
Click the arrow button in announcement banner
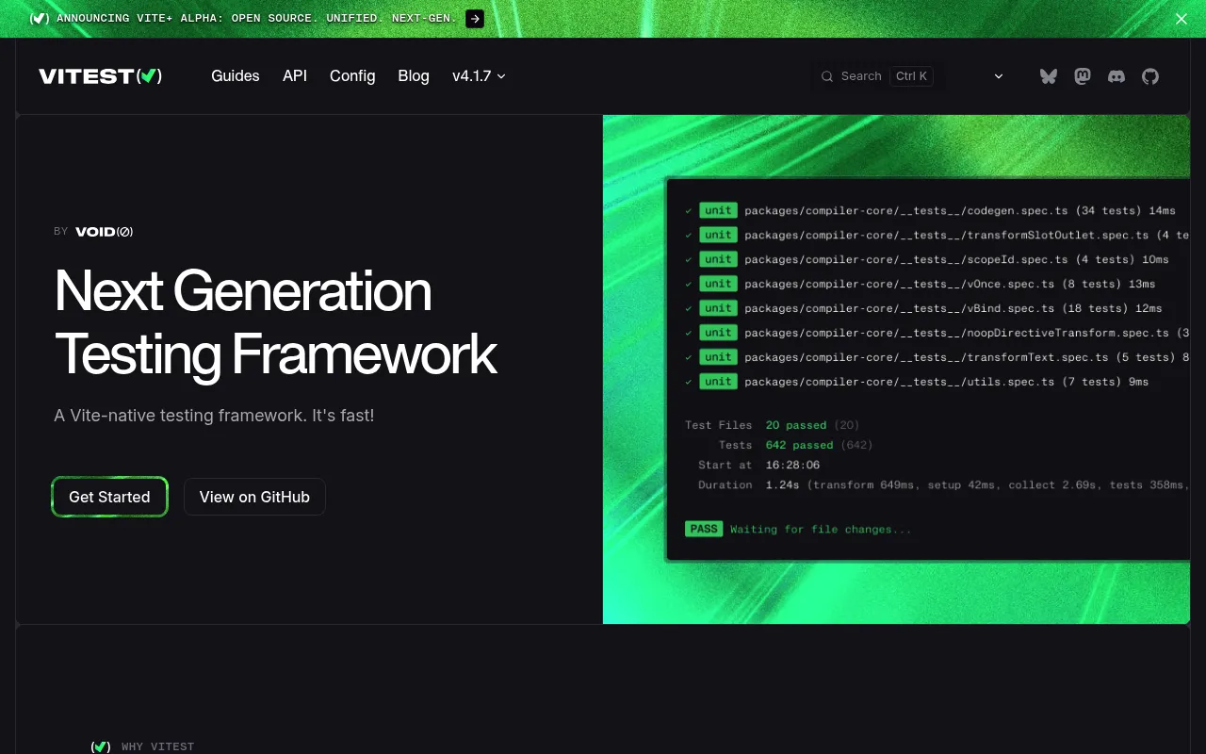pos(475,19)
